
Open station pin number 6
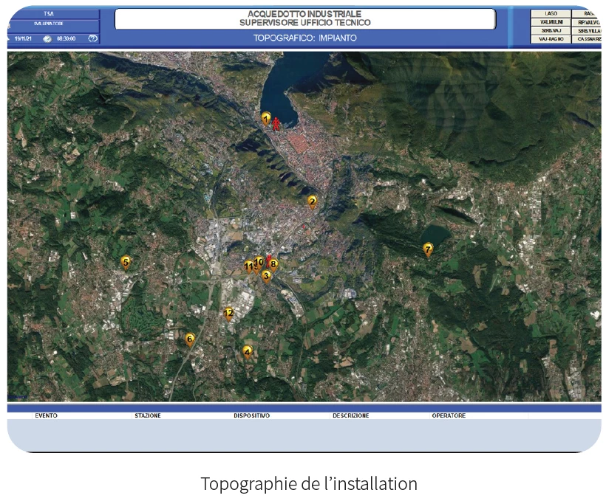[190, 339]
